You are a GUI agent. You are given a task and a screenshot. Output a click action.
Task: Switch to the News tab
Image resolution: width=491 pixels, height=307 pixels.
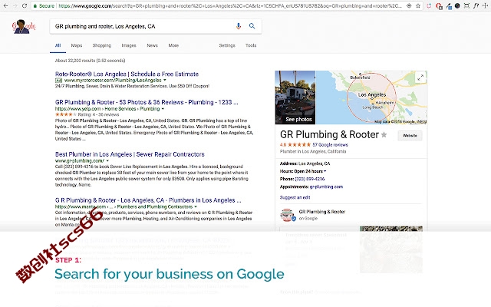click(x=152, y=45)
